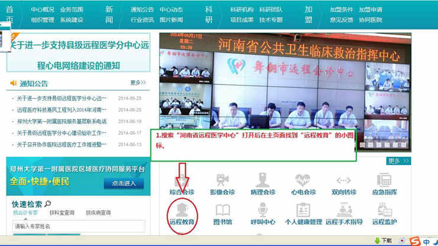
Task: Open the 图书馆 book icon
Action: point(223,210)
